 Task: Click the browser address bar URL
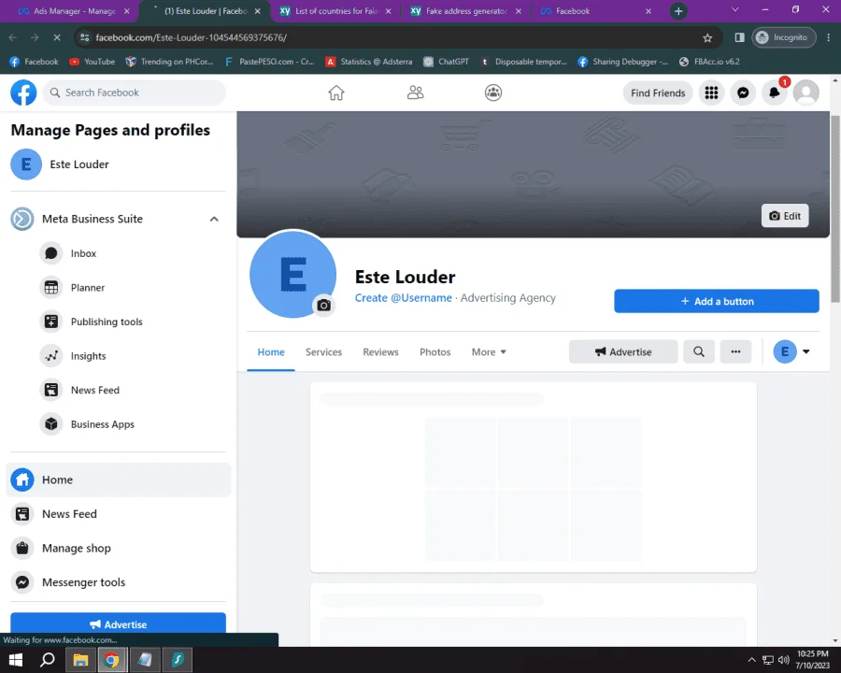tap(191, 37)
